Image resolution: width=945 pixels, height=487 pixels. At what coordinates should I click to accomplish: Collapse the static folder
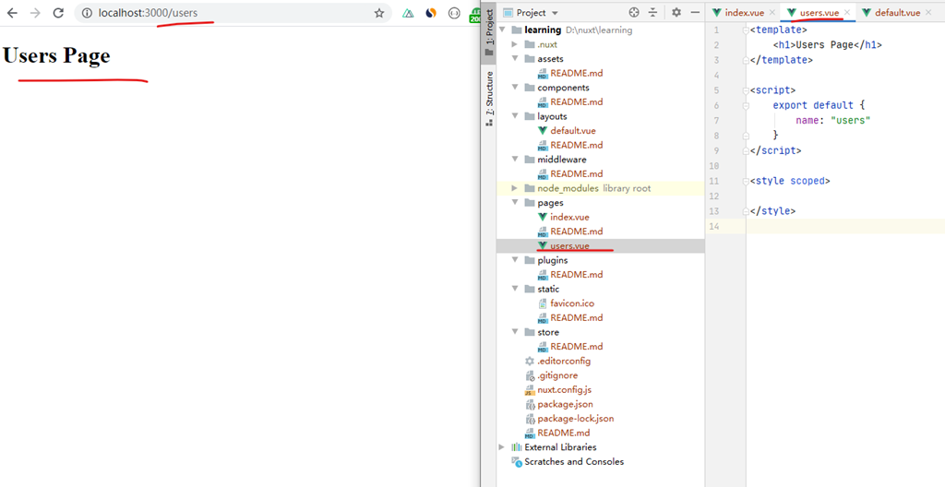pos(515,290)
